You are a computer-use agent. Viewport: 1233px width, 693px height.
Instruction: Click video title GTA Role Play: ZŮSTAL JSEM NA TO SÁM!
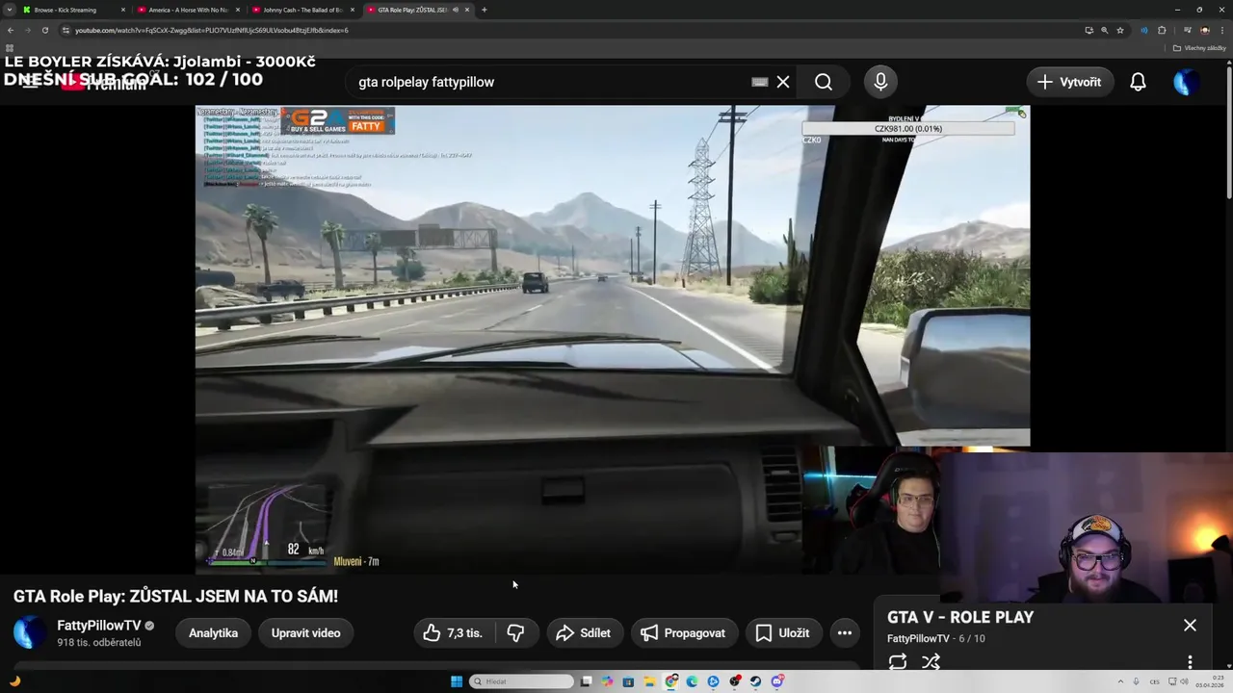[x=175, y=596]
